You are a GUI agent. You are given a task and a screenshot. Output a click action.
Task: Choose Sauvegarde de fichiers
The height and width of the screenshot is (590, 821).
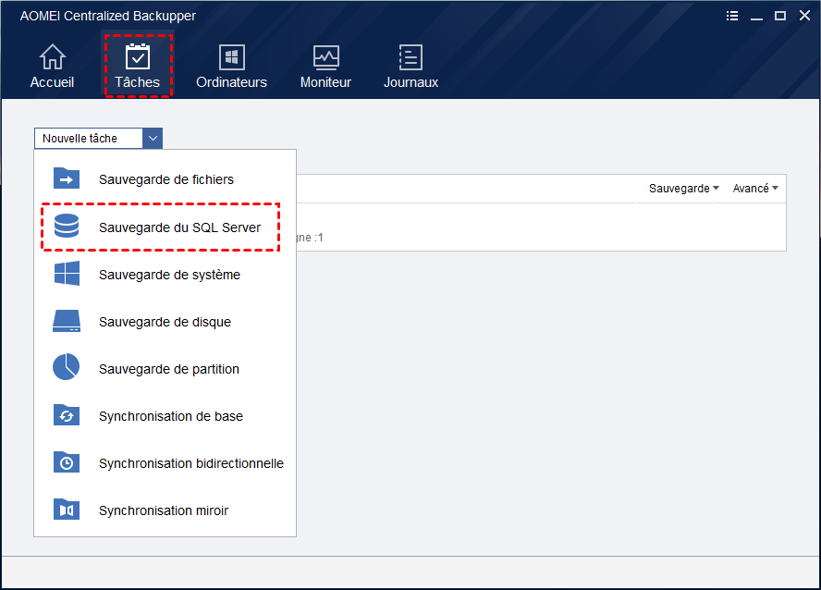tap(165, 179)
